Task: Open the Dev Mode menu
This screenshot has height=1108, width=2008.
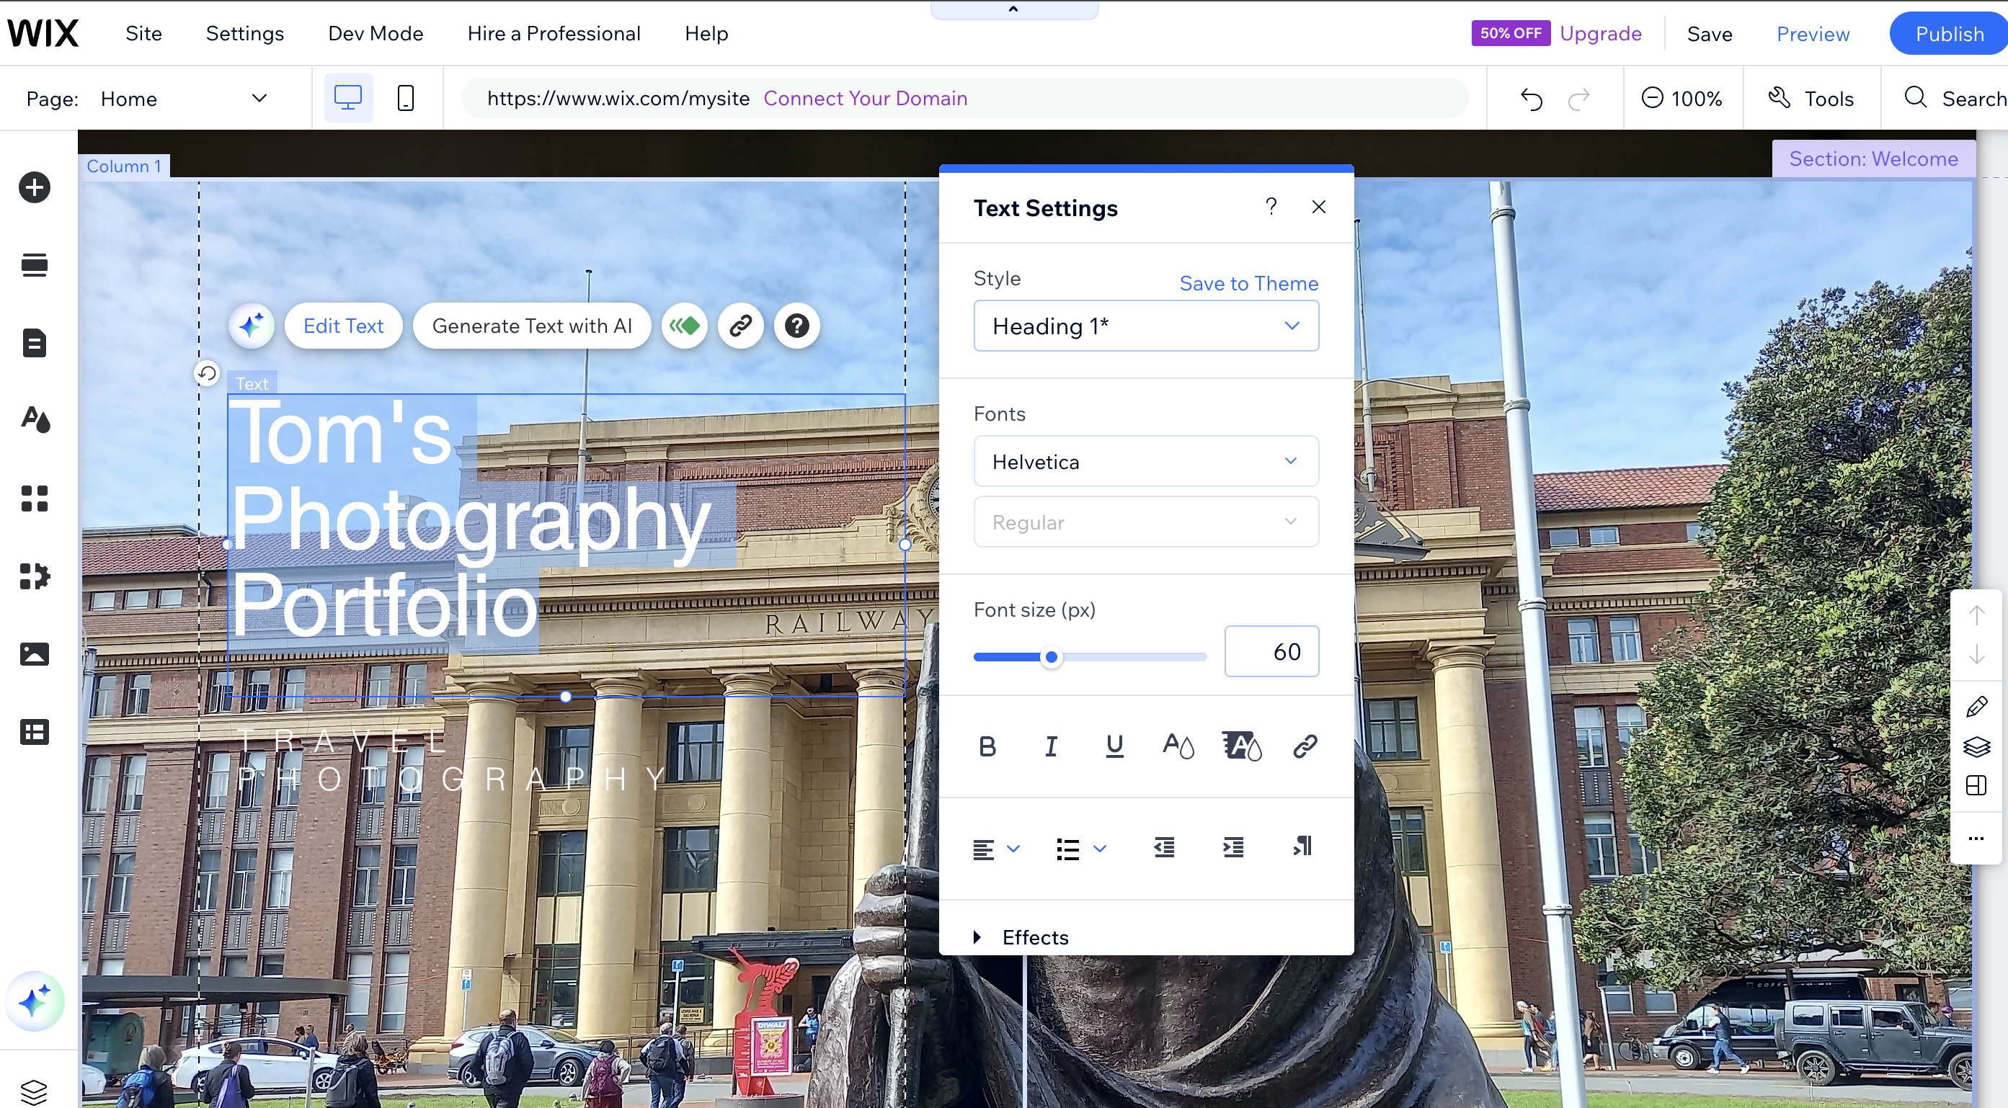Action: (375, 34)
